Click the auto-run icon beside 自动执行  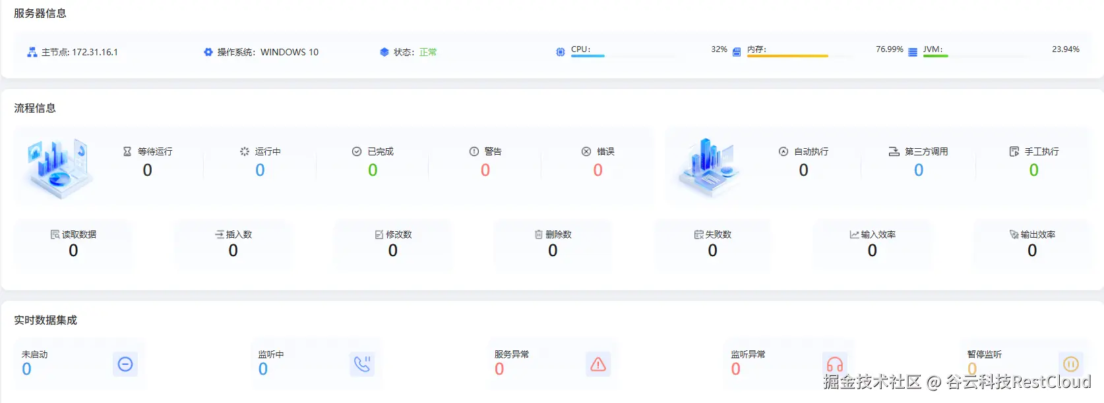[x=783, y=151]
